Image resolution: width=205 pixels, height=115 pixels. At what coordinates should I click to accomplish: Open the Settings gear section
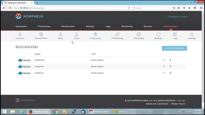[192, 36]
